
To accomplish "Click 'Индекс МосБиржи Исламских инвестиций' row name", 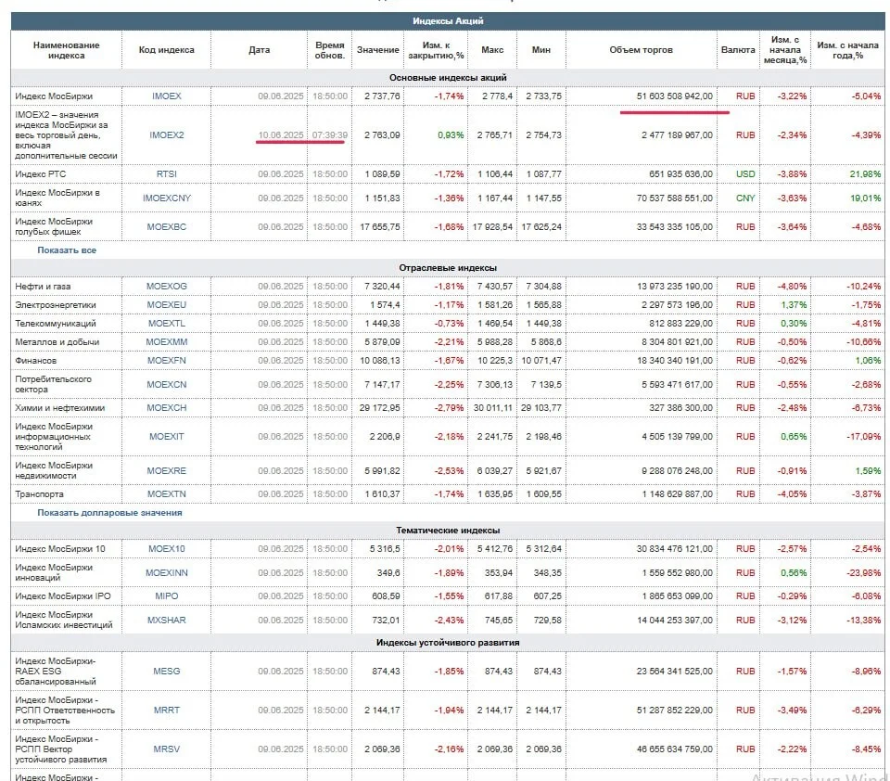I will tap(64, 620).
